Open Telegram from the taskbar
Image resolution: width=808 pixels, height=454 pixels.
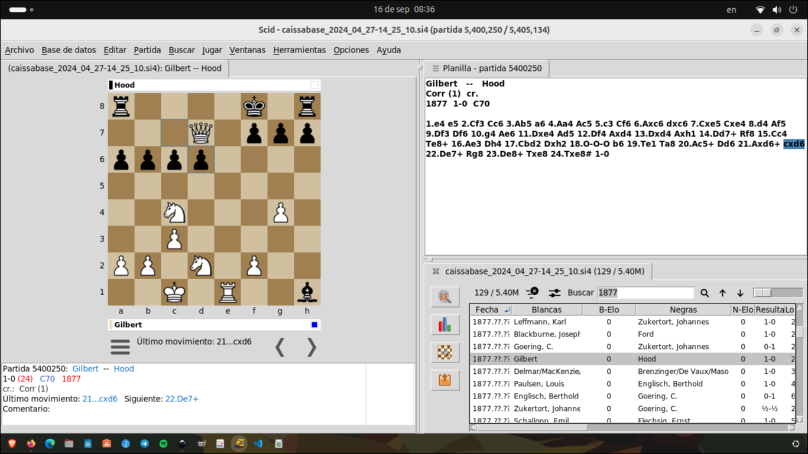144,443
